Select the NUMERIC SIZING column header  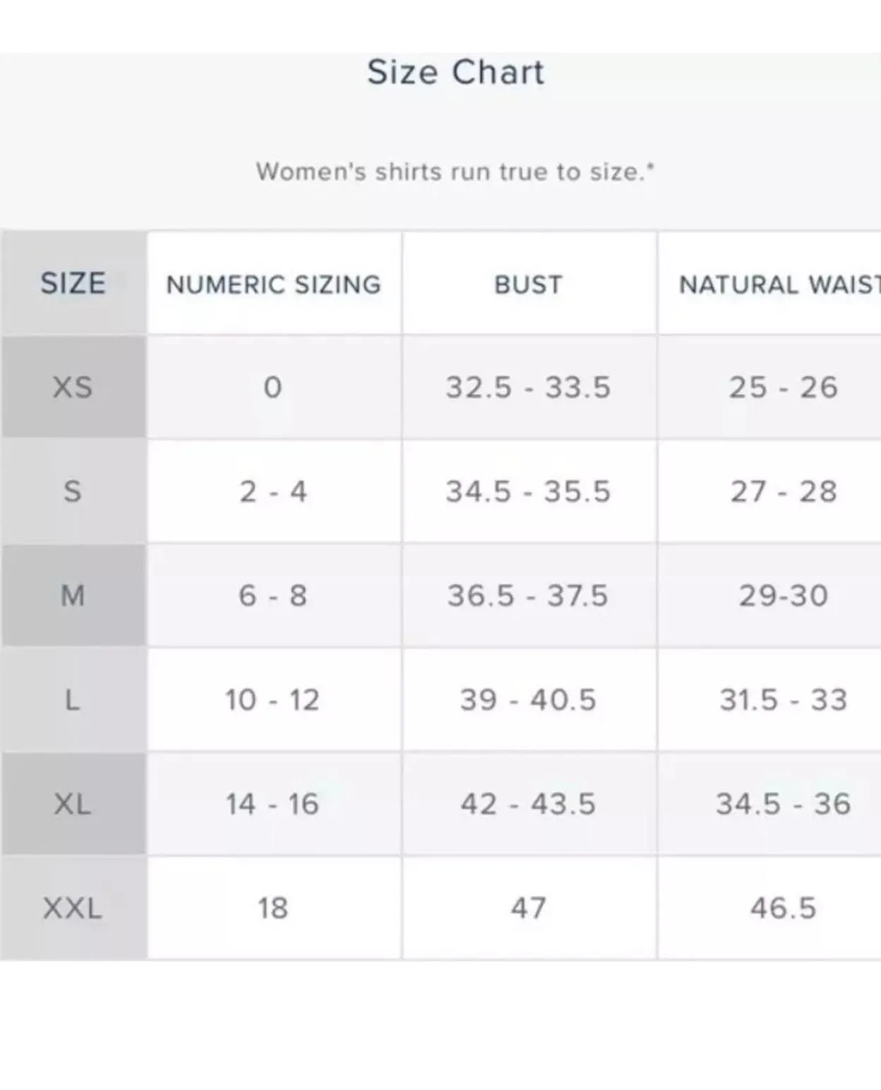274,283
